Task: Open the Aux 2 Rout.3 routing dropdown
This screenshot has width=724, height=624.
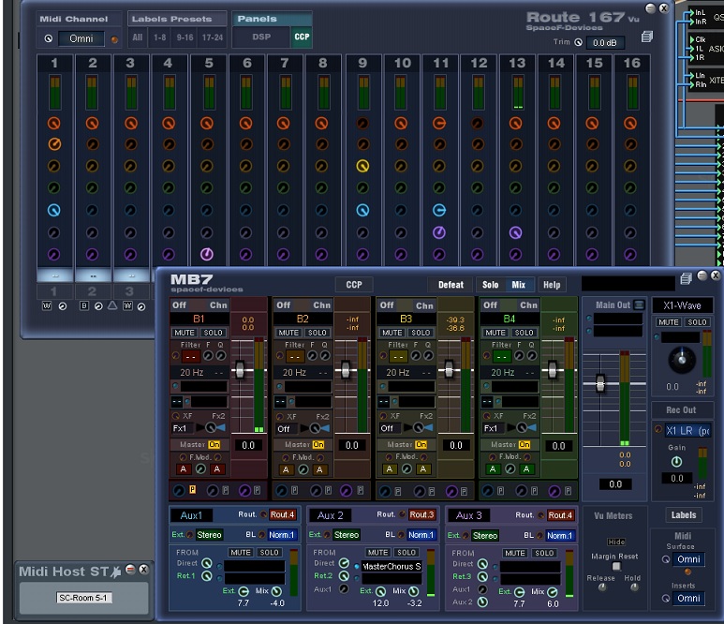Action: 421,514
